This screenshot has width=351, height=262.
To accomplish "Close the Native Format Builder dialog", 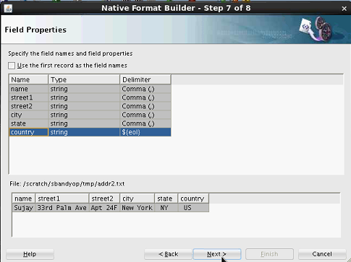I will (x=344, y=9).
